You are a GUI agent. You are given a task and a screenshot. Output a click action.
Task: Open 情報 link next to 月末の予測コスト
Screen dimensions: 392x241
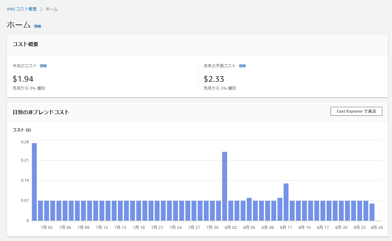[x=242, y=66]
